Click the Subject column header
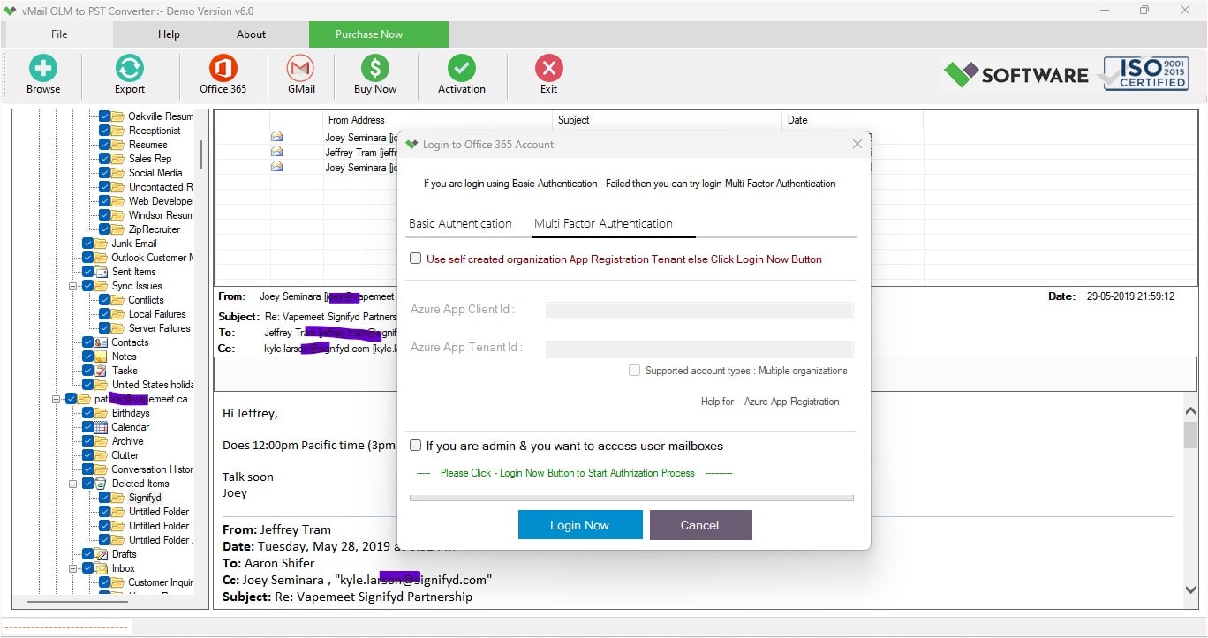This screenshot has height=638, width=1208. coord(668,120)
